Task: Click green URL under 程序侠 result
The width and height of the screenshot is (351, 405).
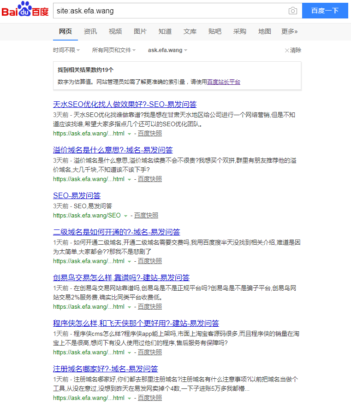Action: (x=89, y=352)
